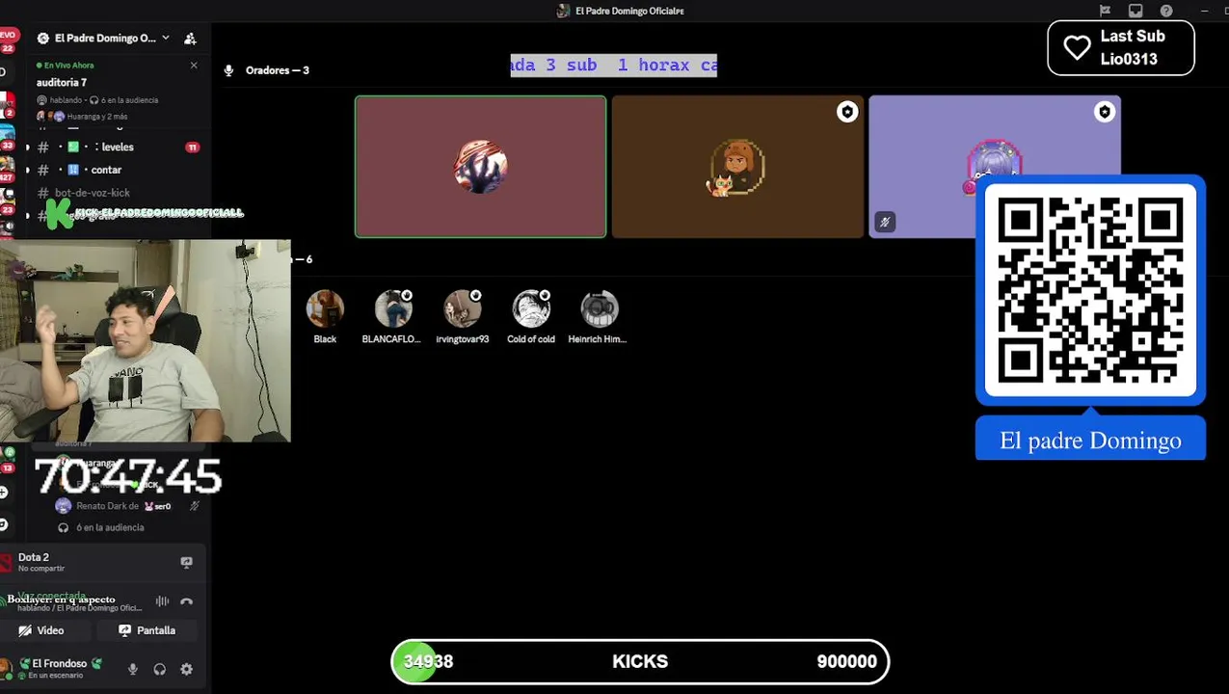This screenshot has height=694, width=1229.
Task: Share screen with Pantalla button
Action: click(147, 630)
